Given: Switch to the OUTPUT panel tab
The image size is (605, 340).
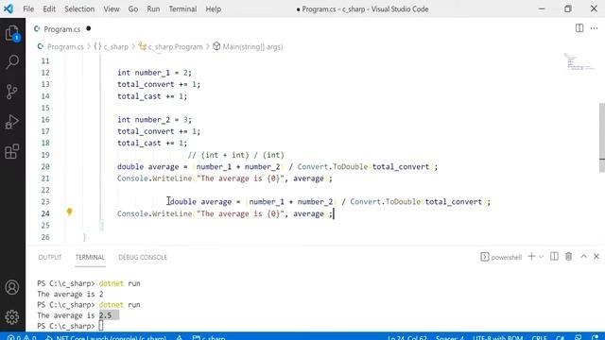Looking at the screenshot, I should 50,257.
